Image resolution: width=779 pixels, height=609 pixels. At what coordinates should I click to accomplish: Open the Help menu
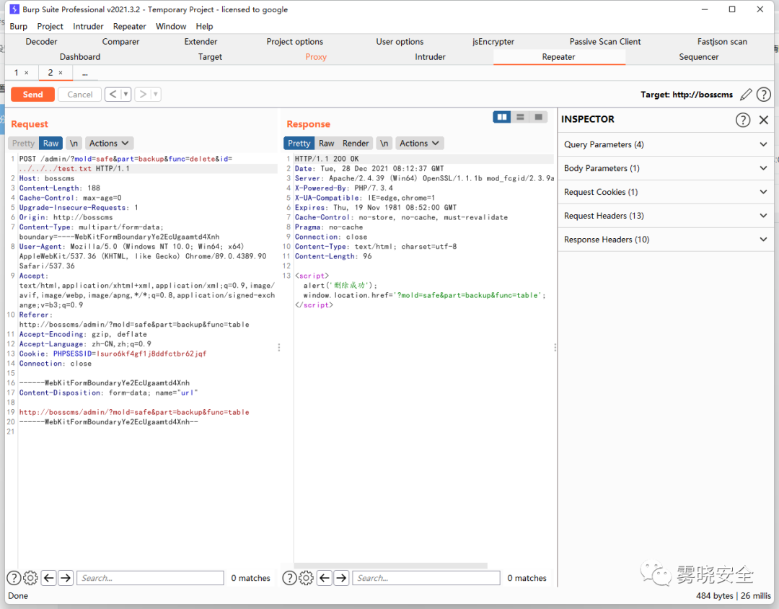click(204, 27)
